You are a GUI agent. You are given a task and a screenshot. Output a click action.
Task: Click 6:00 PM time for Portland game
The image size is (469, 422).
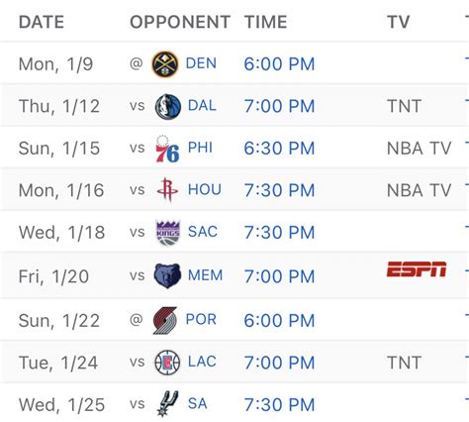[x=279, y=321]
